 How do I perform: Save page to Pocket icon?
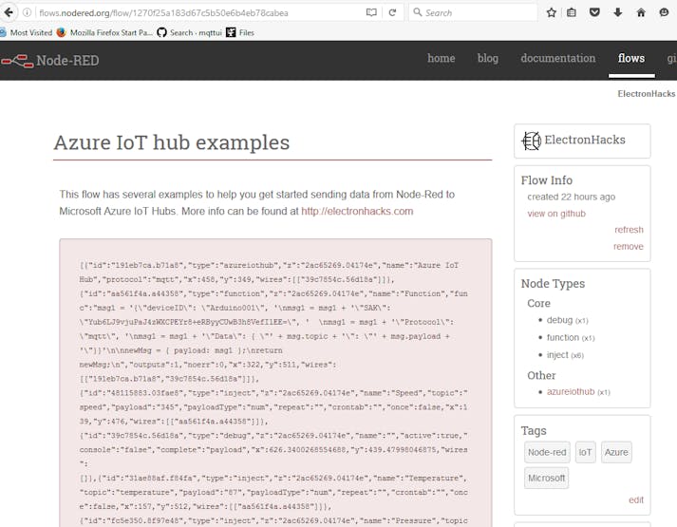tap(594, 12)
